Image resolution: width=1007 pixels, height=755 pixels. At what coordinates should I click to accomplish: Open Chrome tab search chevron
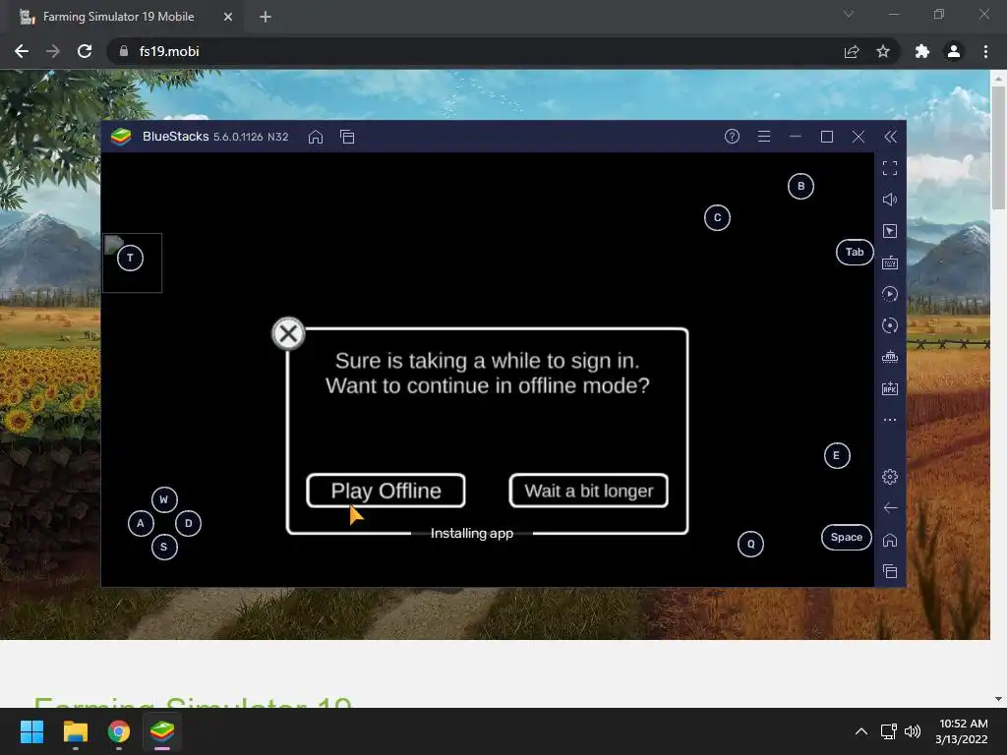(x=849, y=14)
